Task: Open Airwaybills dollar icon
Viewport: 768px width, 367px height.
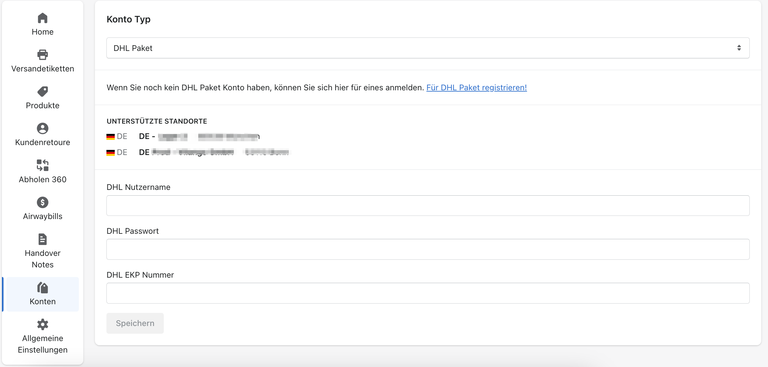Action: click(42, 202)
